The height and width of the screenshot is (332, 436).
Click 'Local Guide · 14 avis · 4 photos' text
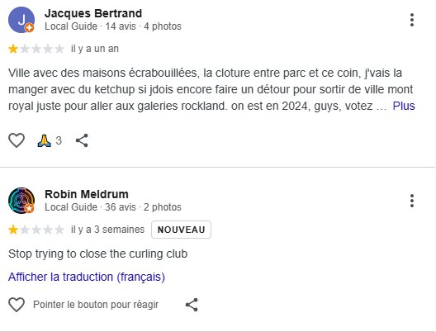pos(113,26)
